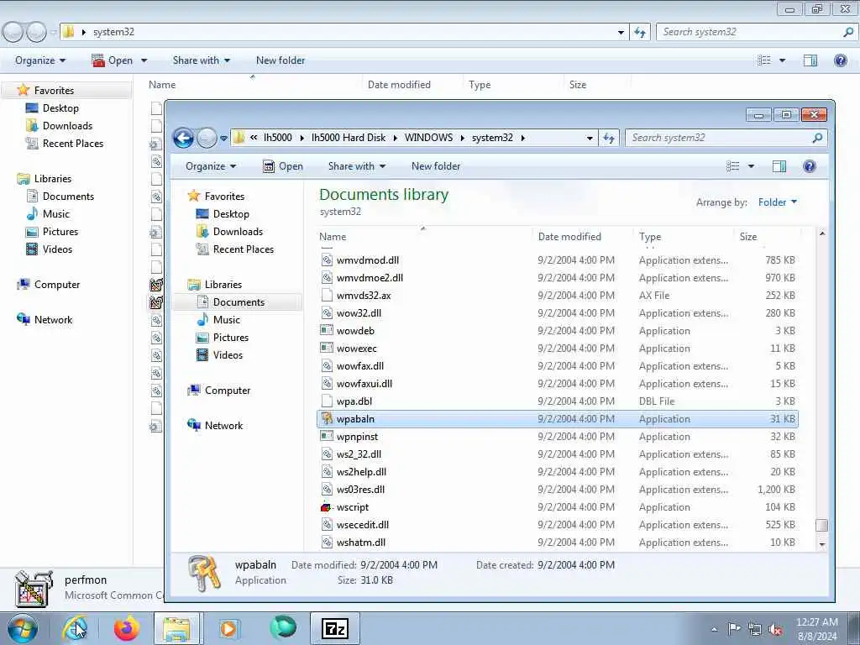
Task: Click the Open button in front toolbar
Action: click(283, 166)
